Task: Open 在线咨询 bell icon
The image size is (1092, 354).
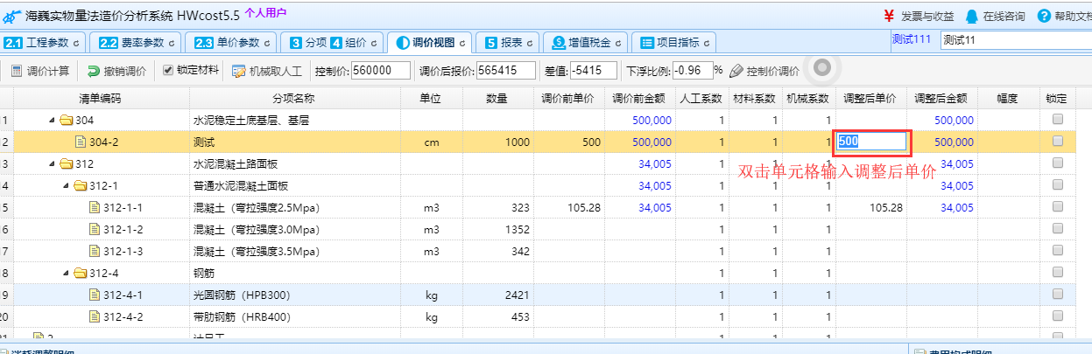Action: click(971, 16)
